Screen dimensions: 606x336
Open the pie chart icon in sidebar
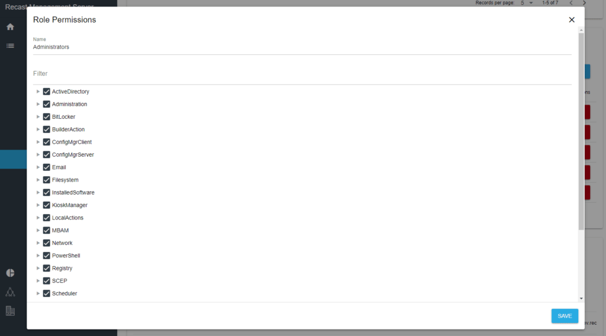point(10,273)
